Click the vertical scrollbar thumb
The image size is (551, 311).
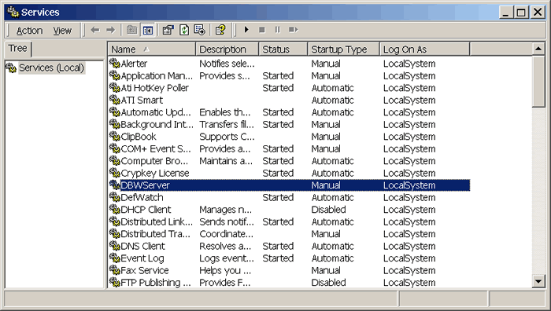pyautogui.click(x=538, y=82)
